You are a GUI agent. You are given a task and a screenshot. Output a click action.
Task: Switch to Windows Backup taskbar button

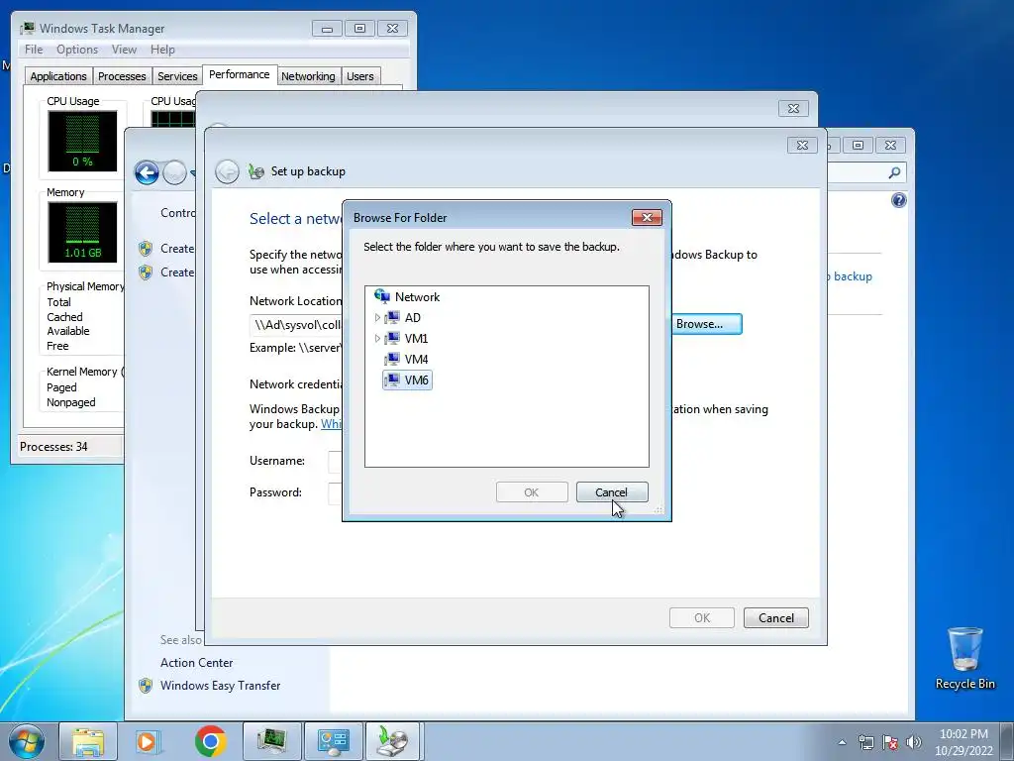[x=394, y=741]
